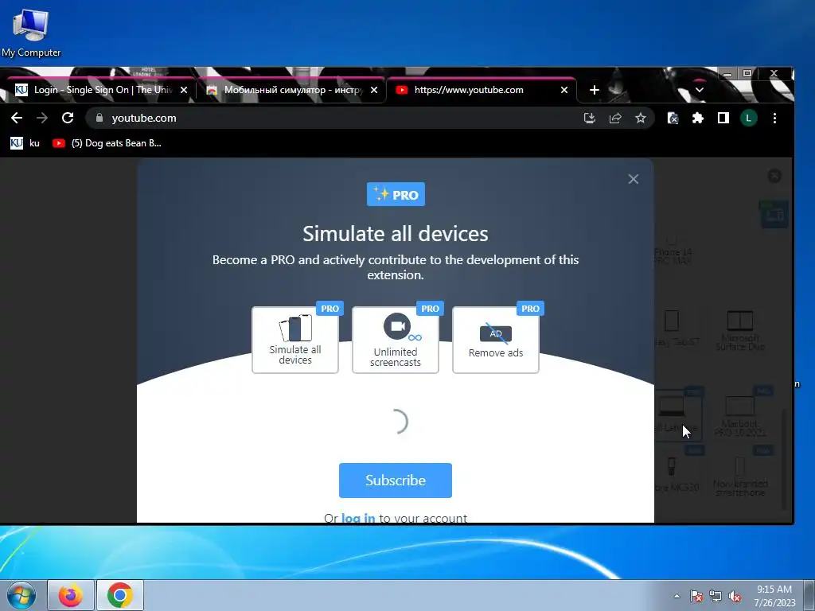Select Remove ads card

496,340
